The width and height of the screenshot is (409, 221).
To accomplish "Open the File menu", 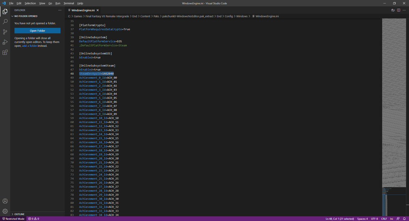I will (x=11, y=3).
